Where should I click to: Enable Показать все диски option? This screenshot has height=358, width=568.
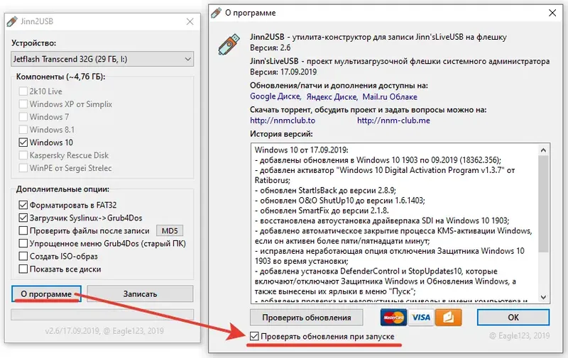pos(23,269)
